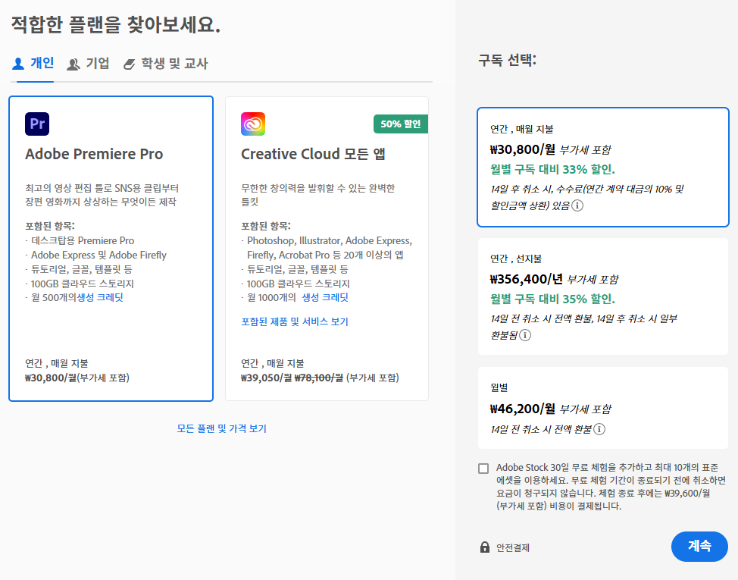Click the group icon beside 기업
Screen dimensions: 738x580
coord(73,64)
